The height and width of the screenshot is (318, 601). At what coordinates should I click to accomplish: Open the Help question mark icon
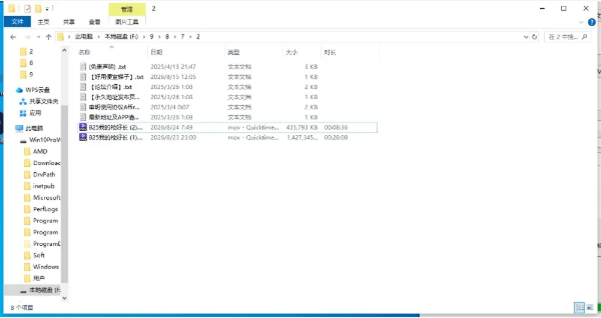pyautogui.click(x=592, y=22)
